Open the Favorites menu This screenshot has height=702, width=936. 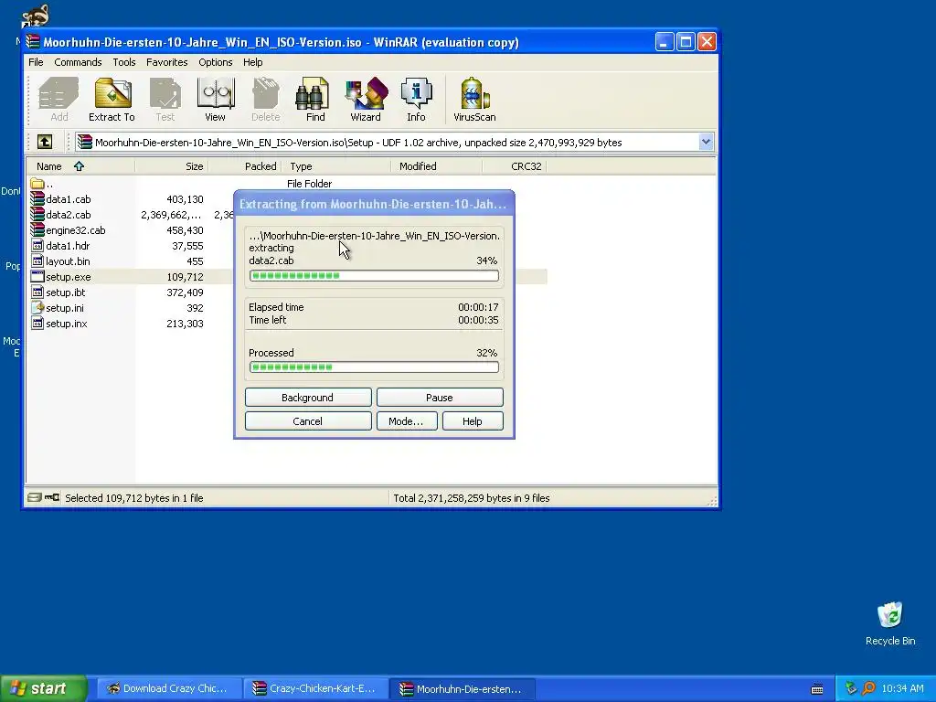click(166, 62)
